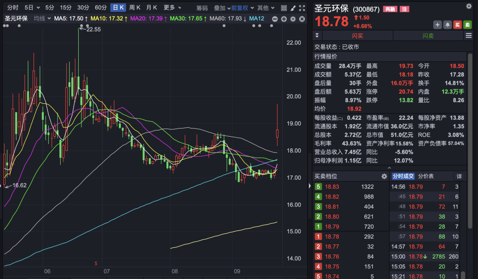Screen dimensions: 478x279
Task: Toggle the 筹码 chip distribution view
Action: [202, 8]
